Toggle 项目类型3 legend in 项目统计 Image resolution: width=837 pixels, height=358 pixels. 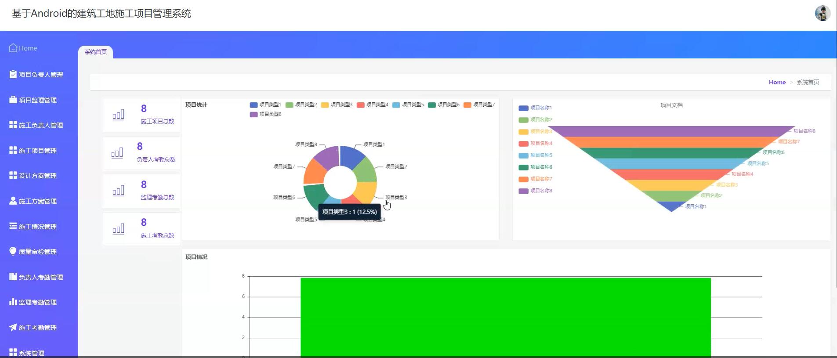pyautogui.click(x=337, y=105)
